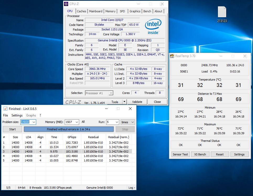Click the Core Speed 3960.36 MHz field

point(97,69)
